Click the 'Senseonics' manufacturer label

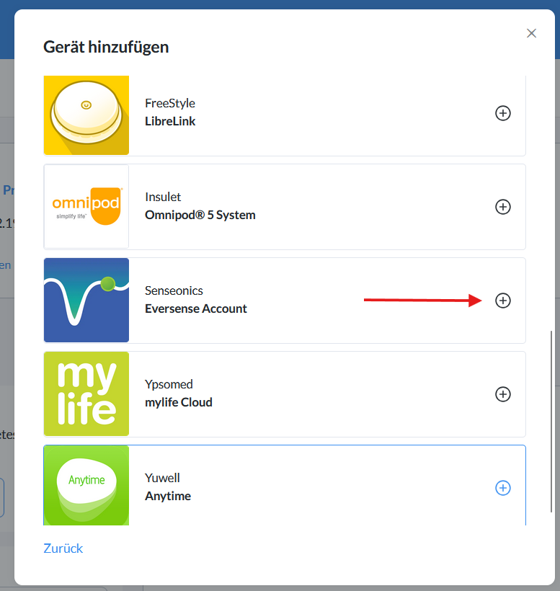(x=174, y=290)
